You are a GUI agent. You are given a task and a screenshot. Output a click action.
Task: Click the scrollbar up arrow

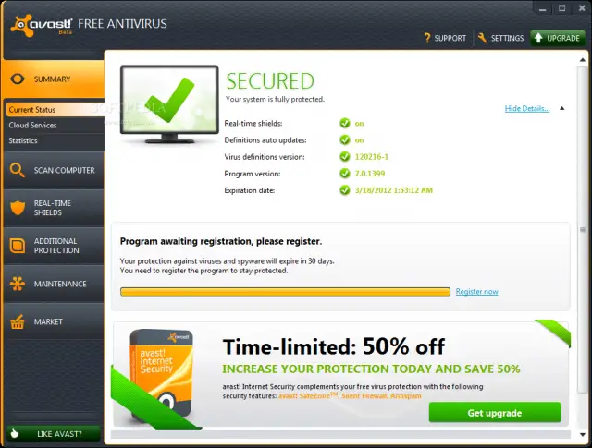pos(583,60)
